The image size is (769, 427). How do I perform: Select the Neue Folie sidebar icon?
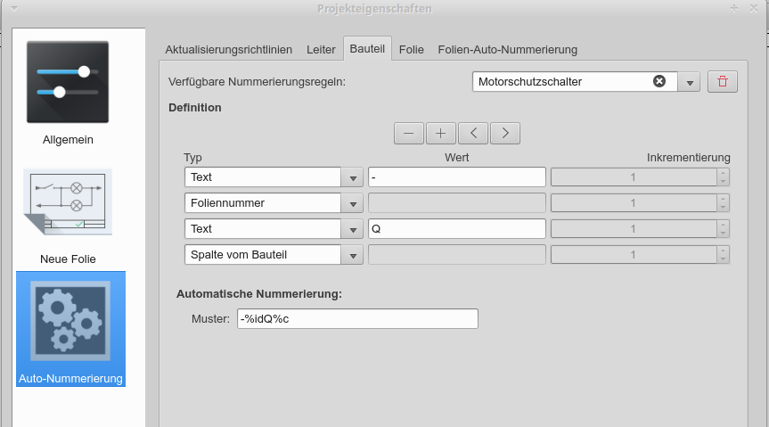(68, 202)
